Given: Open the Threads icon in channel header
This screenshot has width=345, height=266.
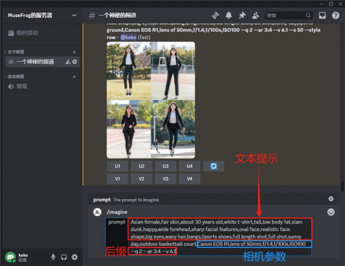Looking at the screenshot, I should tap(216, 15).
